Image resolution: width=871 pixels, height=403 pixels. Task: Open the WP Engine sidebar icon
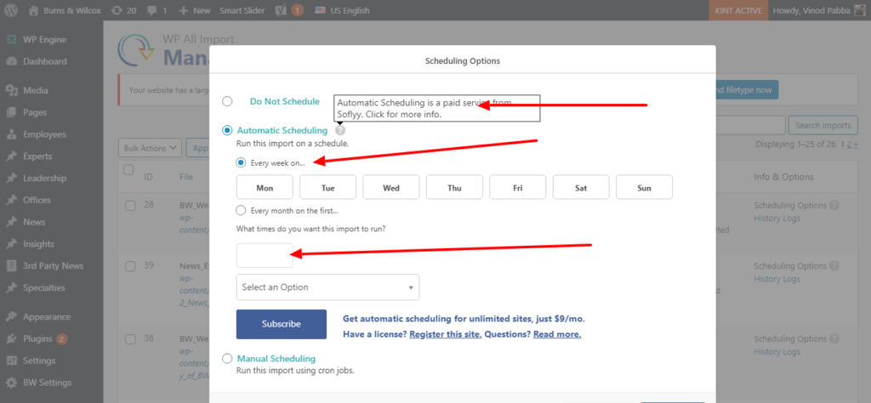[11, 39]
